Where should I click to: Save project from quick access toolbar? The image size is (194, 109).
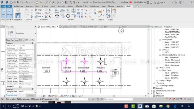18,2
